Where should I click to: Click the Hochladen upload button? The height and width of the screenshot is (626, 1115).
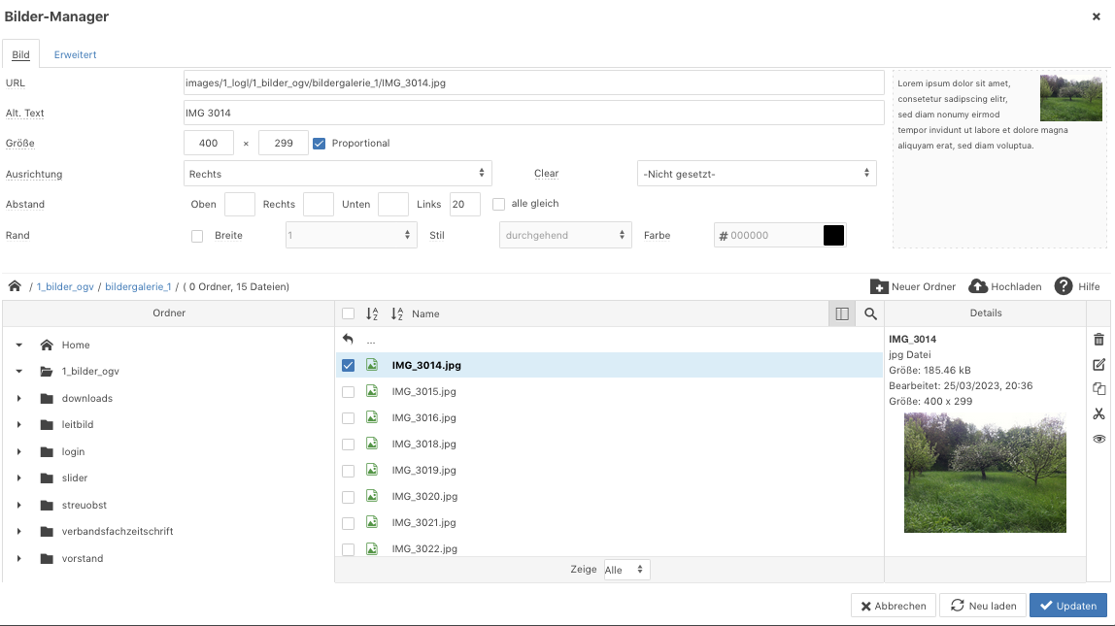click(1005, 286)
